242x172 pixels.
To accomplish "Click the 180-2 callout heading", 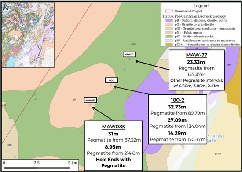I will [177, 100].
